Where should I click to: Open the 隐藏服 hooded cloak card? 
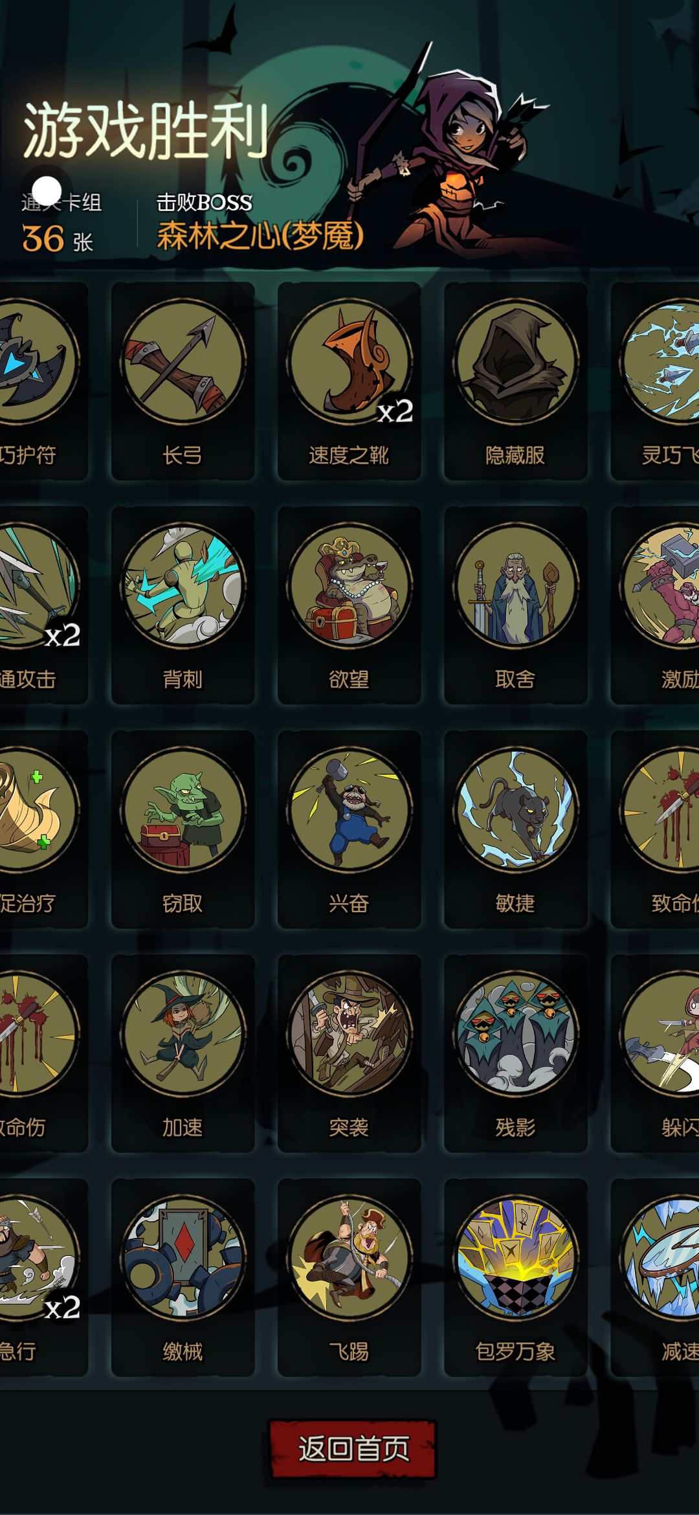[x=516, y=381]
